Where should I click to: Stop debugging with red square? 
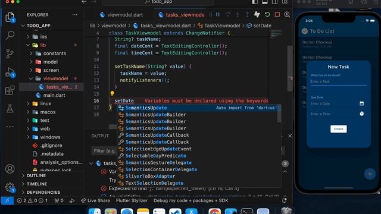click(277, 14)
